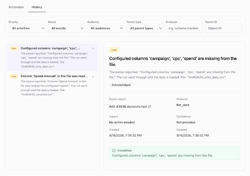Click the Created timestamp 7:35:32 PM
This screenshot has width=250, height=176.
click(x=125, y=136)
